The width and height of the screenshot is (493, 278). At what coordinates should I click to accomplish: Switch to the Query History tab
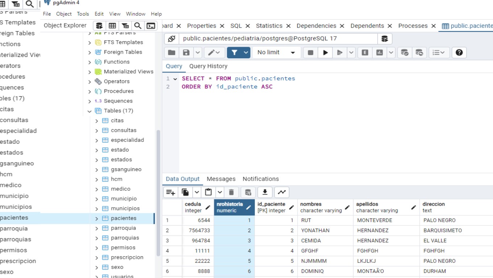click(x=208, y=66)
